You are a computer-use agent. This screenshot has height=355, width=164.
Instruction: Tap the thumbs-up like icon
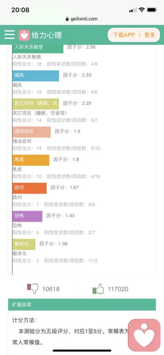[x=98, y=289]
